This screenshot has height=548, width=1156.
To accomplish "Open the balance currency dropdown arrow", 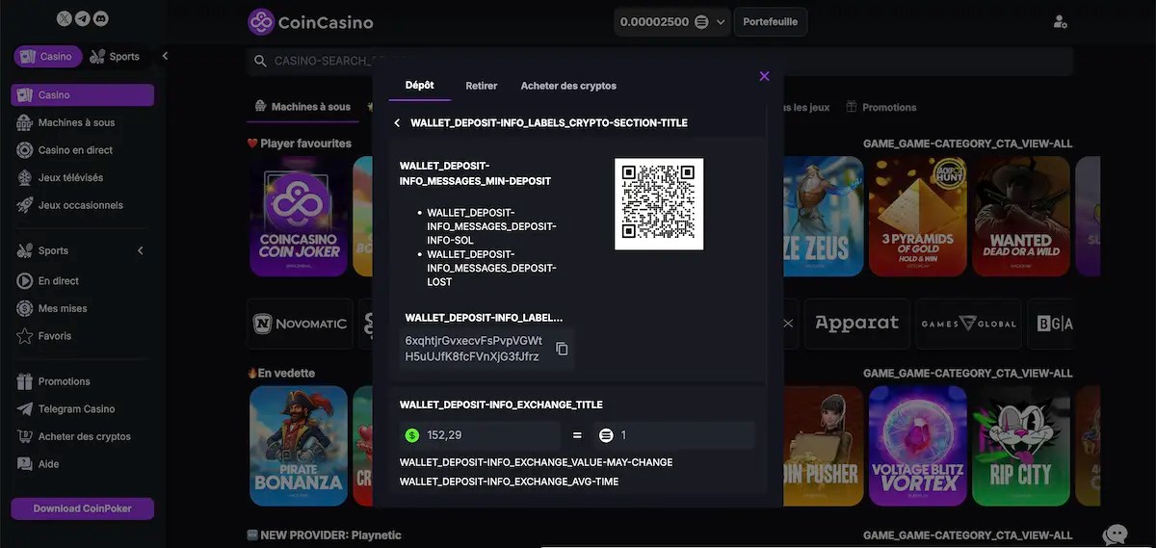I will point(721,22).
